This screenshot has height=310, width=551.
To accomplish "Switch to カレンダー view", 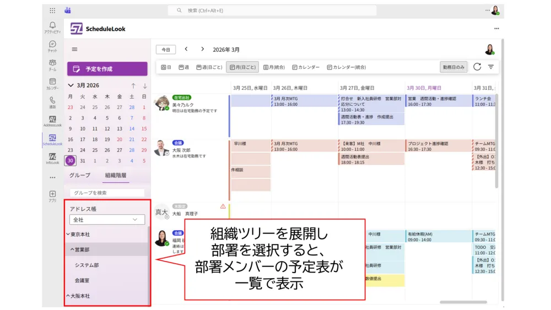I will (x=306, y=67).
